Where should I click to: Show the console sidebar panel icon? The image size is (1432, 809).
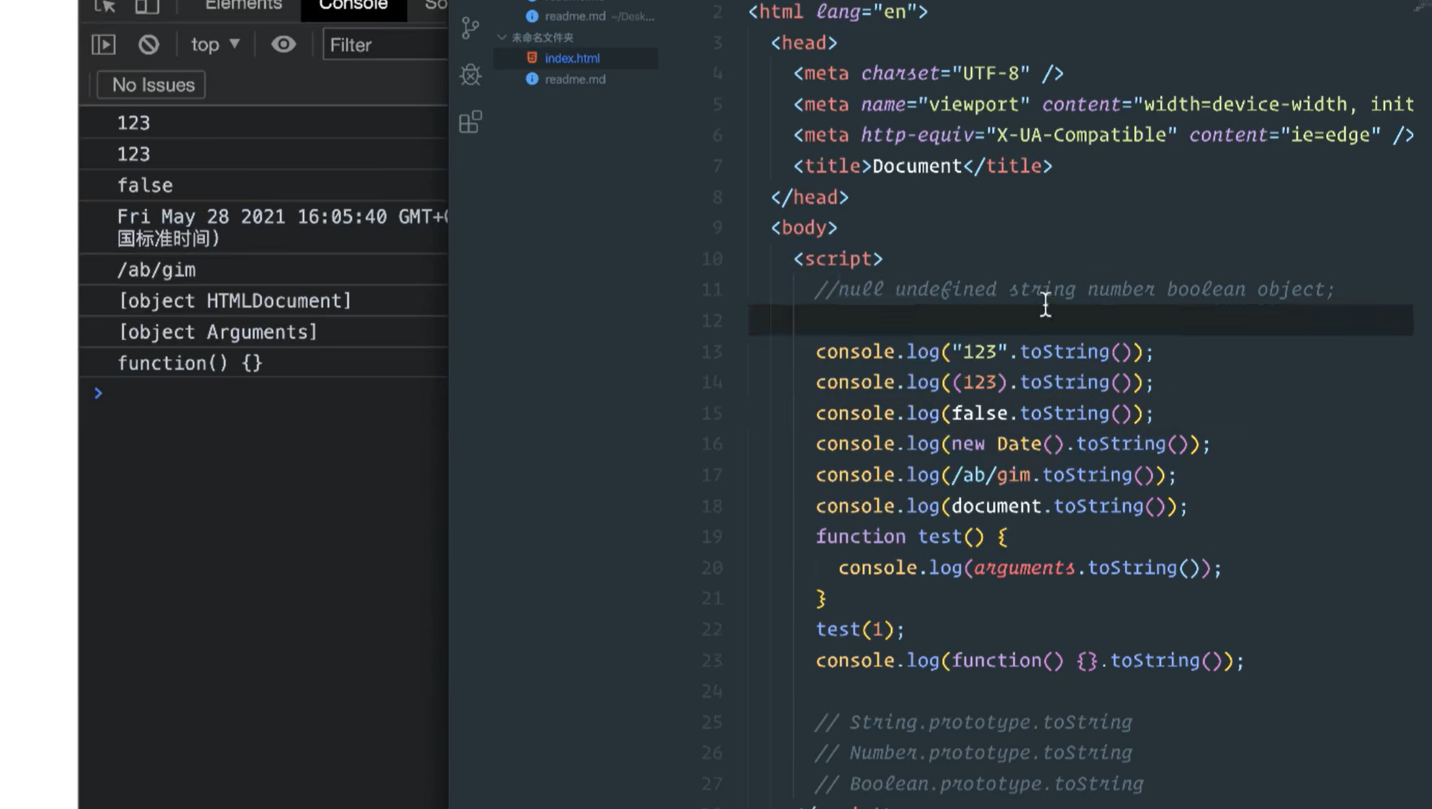[103, 45]
